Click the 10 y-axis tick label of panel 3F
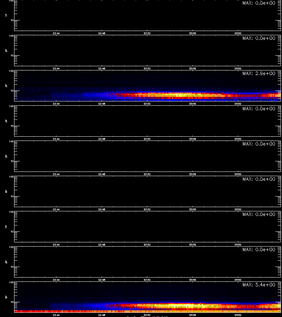282x317 pixels. pos(12,91)
